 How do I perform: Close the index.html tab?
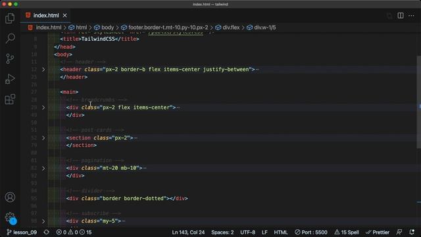[64, 16]
